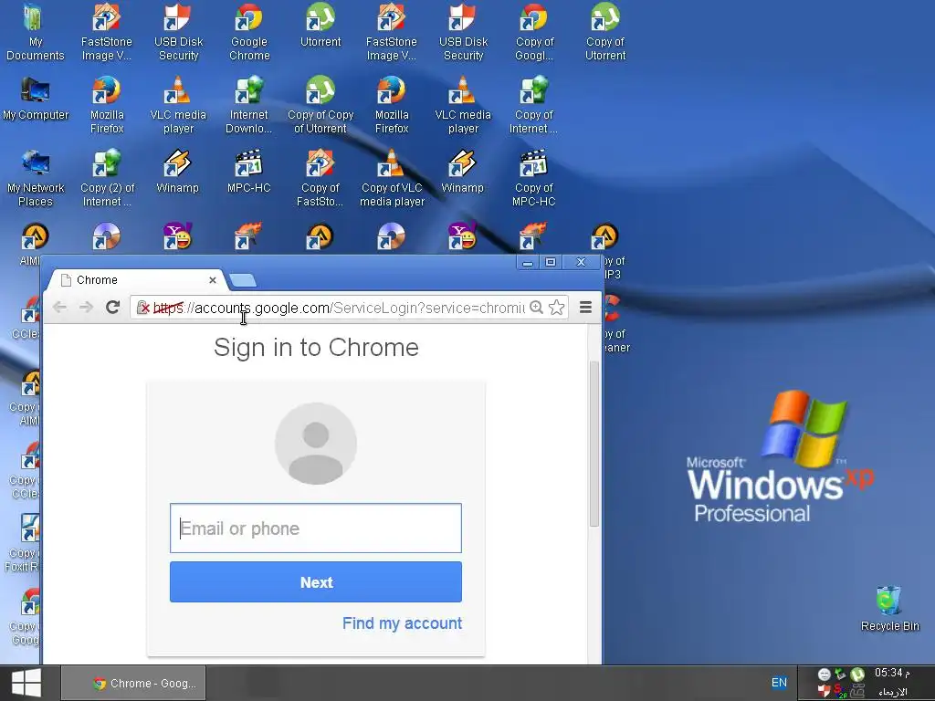Open the Windows Start button
This screenshot has width=935, height=701.
[26, 683]
